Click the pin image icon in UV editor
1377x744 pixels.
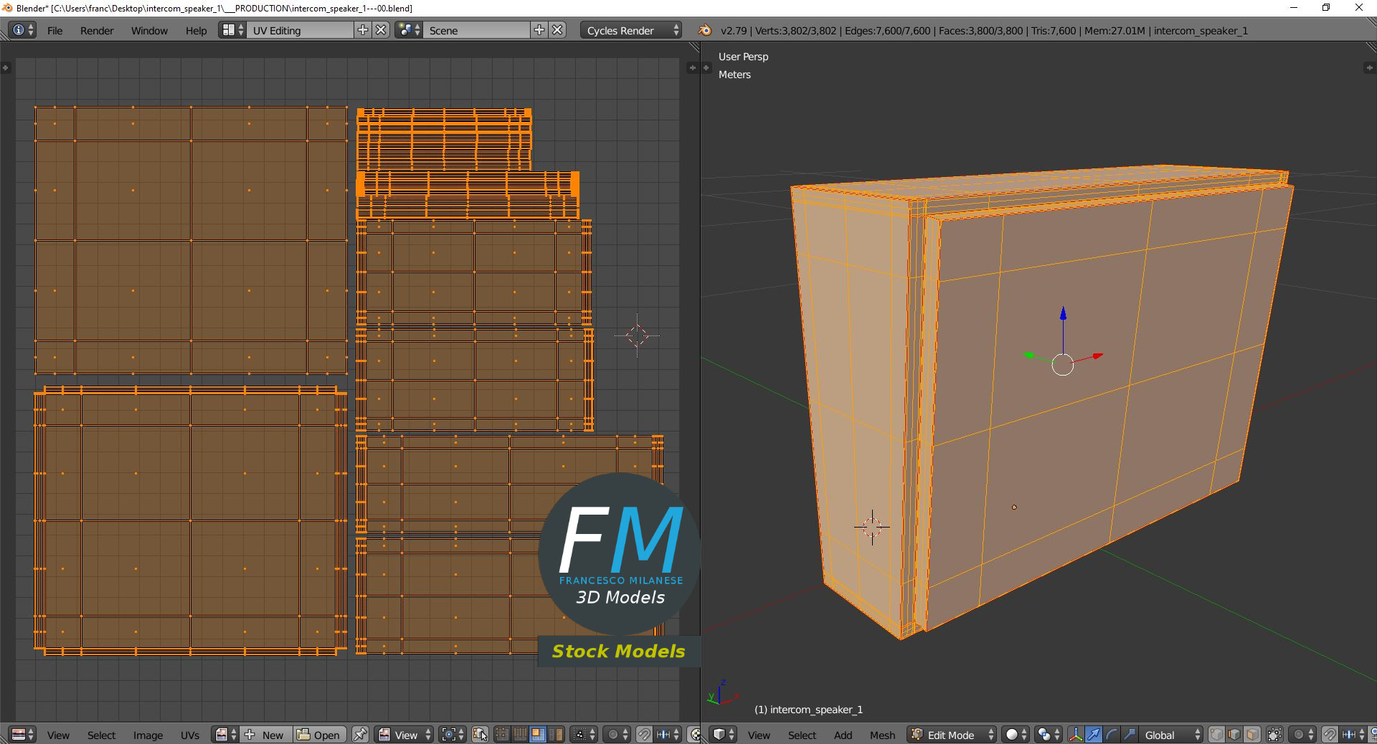(x=360, y=735)
